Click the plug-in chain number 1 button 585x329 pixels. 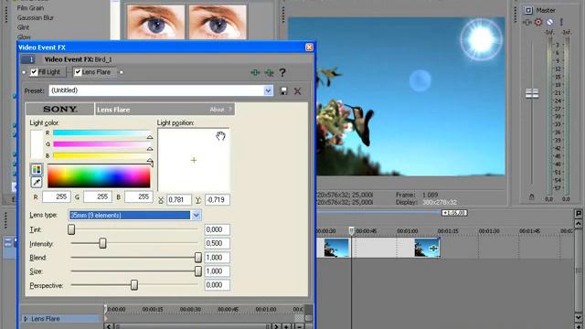[x=28, y=59]
